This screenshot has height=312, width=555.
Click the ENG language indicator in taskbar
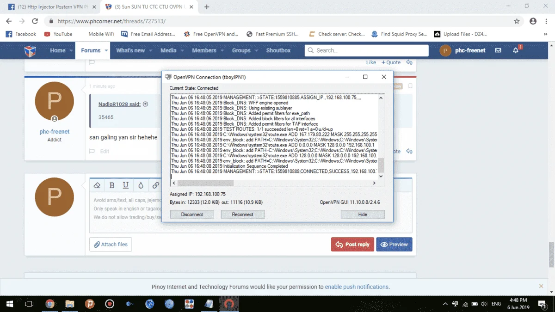coord(496,304)
